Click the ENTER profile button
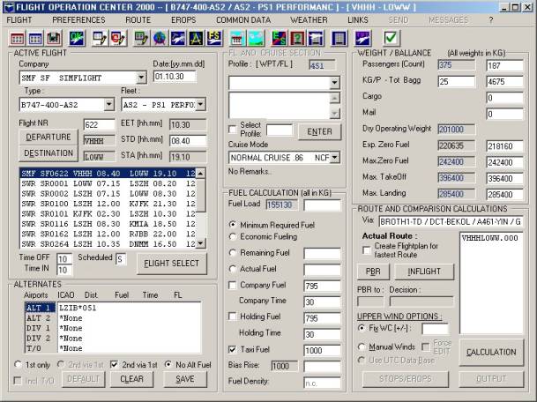 (319, 132)
